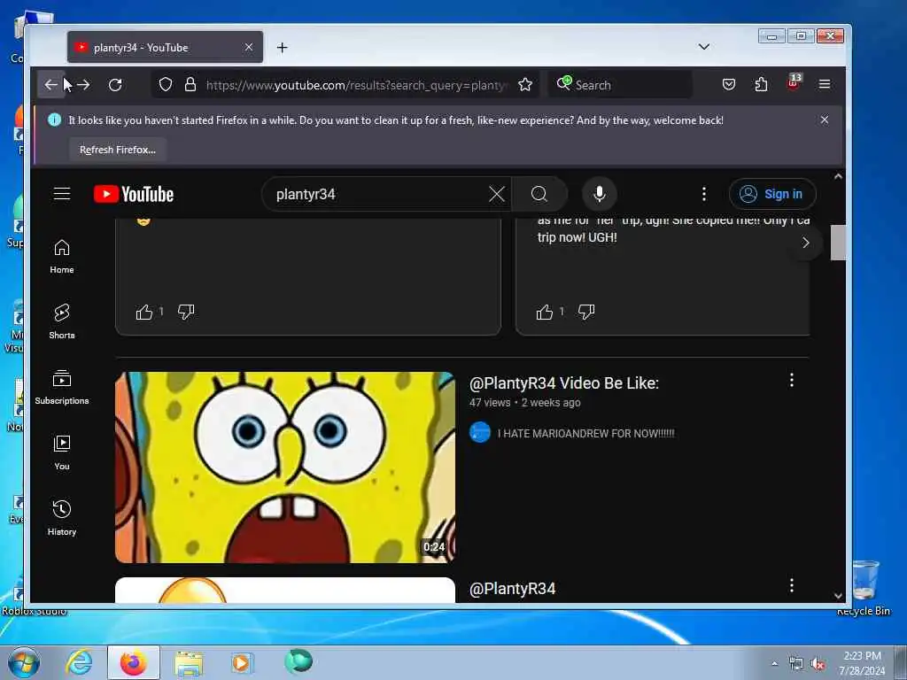Focus the Firefox URL address bar

356,85
